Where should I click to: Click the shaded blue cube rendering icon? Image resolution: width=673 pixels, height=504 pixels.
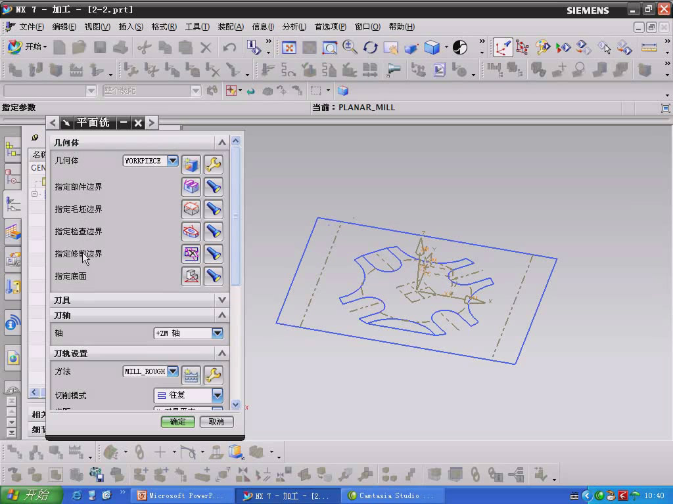(432, 47)
